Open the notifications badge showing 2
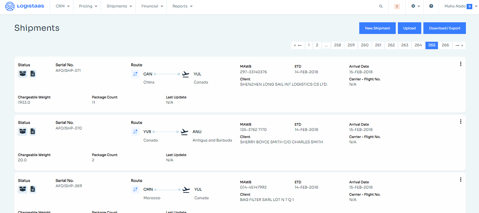This screenshot has width=479, height=213. click(396, 6)
